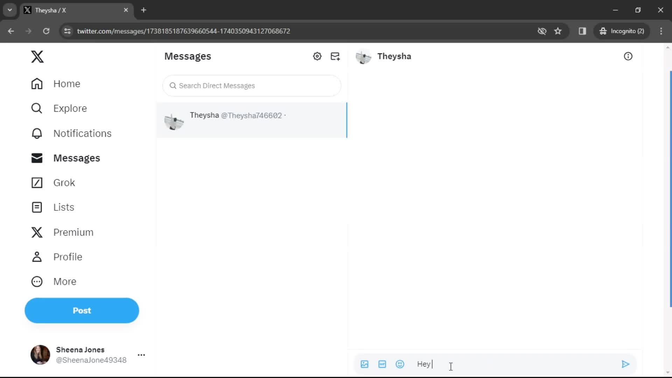Click scrollbar up arrow
Image resolution: width=672 pixels, height=378 pixels.
[x=668, y=47]
